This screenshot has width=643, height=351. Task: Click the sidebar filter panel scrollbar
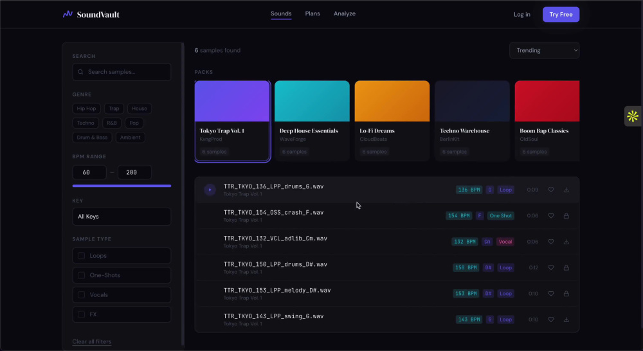pyautogui.click(x=183, y=195)
